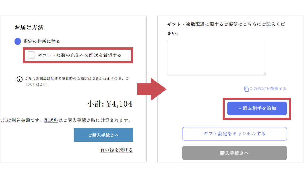The image size is (304, 177).
Task: Click ギフト設定をキャンセルする button
Action: click(x=234, y=134)
